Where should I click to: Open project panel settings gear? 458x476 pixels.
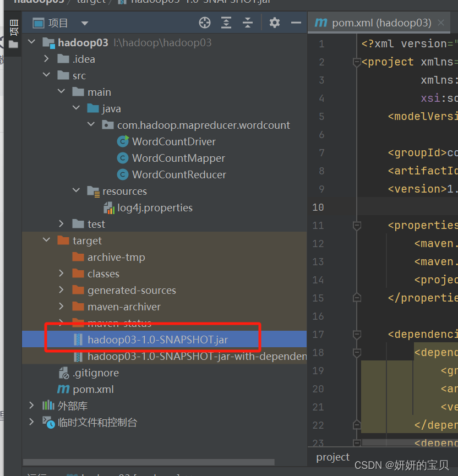[x=274, y=23]
